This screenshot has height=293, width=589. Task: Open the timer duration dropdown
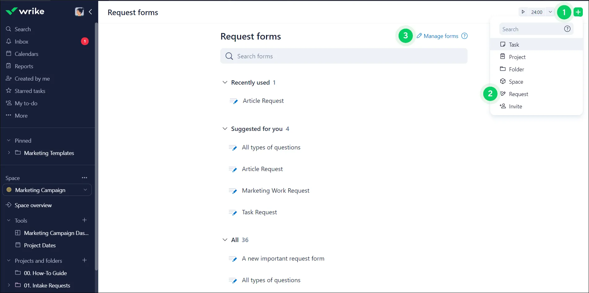[x=551, y=12]
